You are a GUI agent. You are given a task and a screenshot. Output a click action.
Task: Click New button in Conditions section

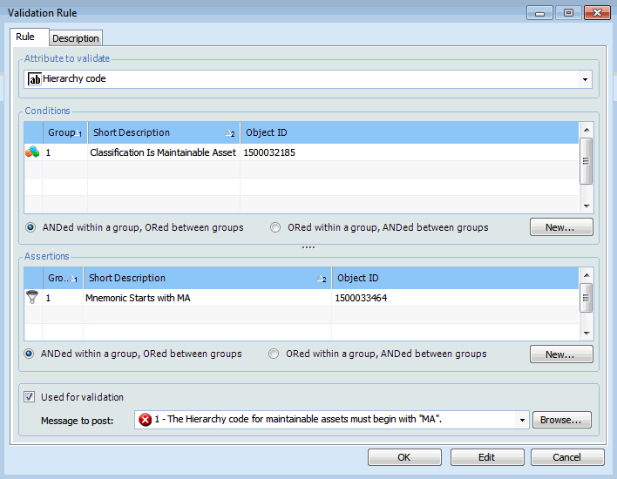(x=561, y=227)
